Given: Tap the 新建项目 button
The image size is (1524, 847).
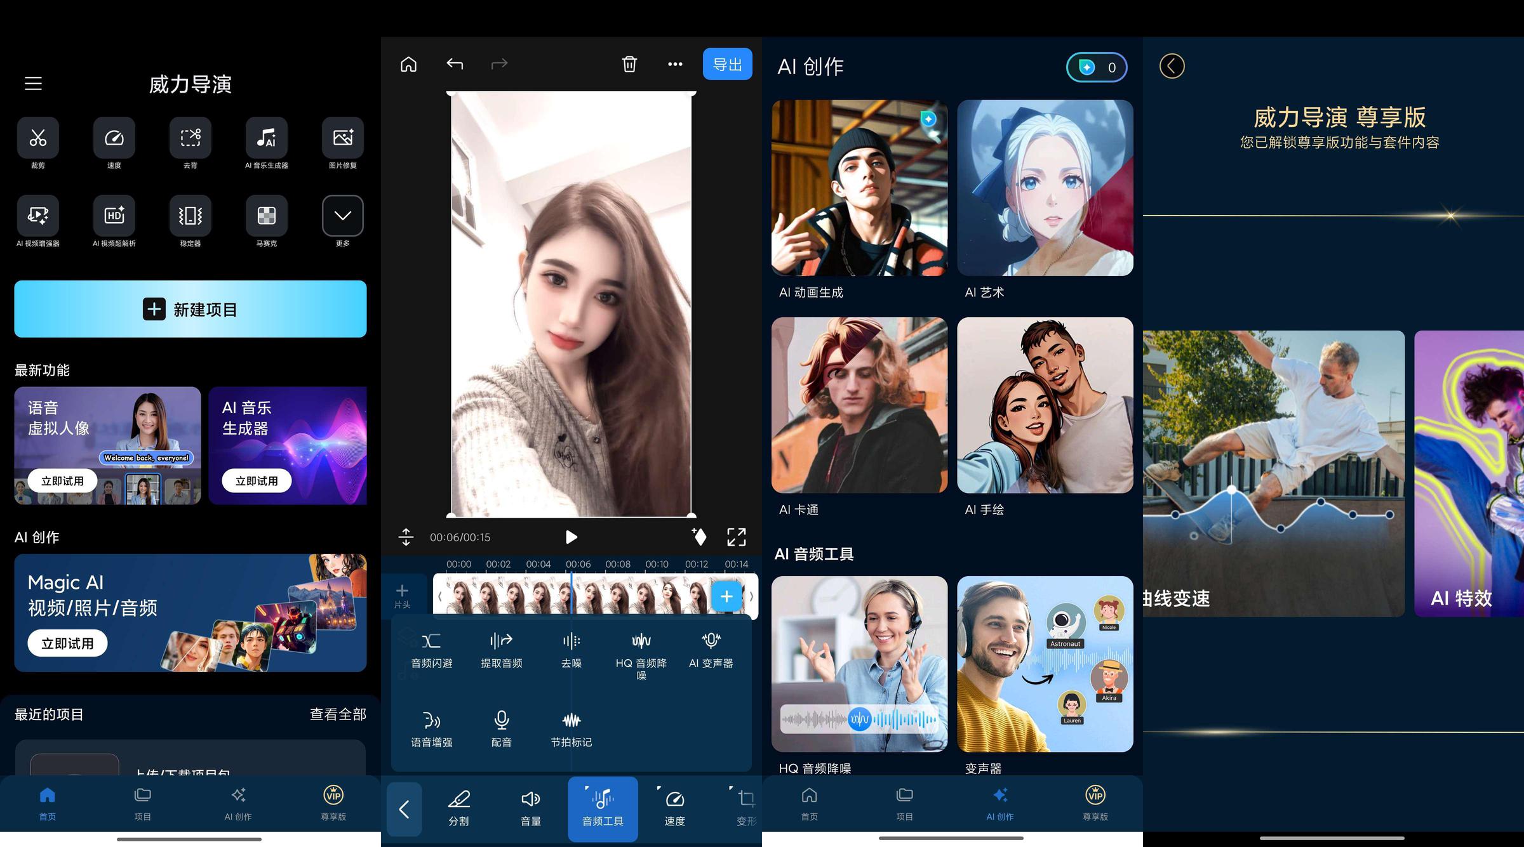Looking at the screenshot, I should (190, 309).
